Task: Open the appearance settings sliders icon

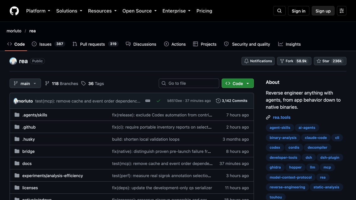Action: point(342,11)
